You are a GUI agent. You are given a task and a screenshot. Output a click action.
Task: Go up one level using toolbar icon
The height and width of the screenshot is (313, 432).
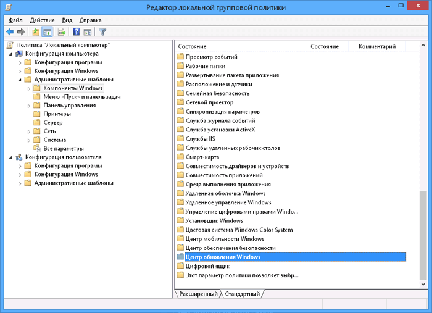36,32
